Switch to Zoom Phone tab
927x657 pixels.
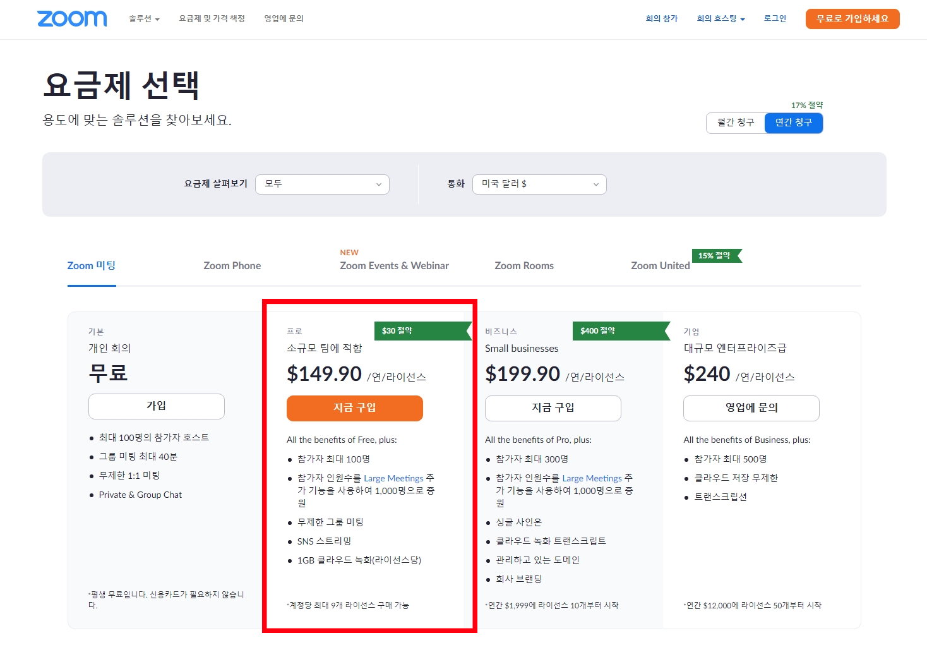[232, 266]
